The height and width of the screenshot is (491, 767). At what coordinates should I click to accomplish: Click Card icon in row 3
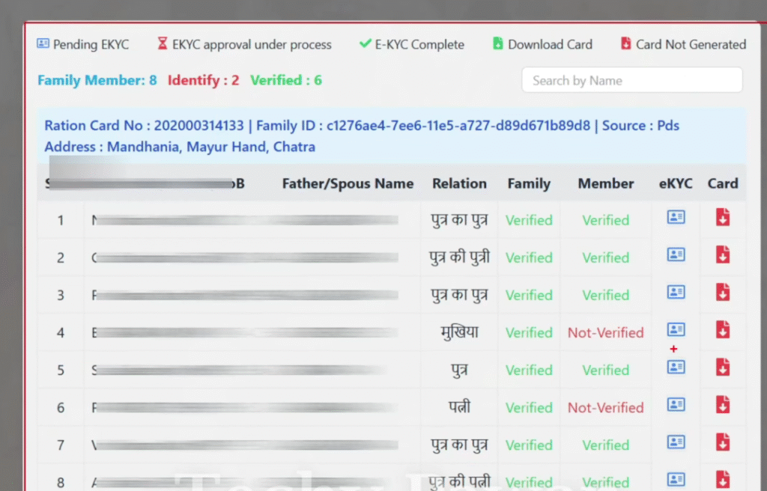coord(723,292)
